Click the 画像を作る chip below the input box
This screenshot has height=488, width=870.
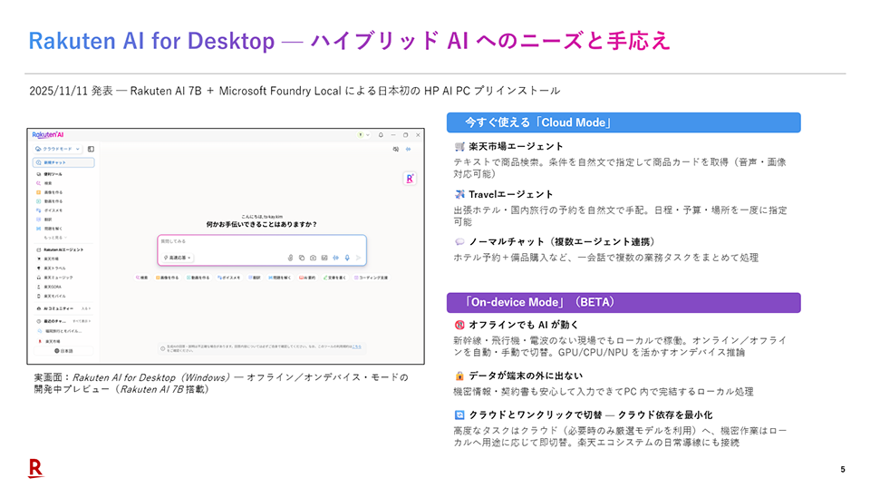coord(167,278)
